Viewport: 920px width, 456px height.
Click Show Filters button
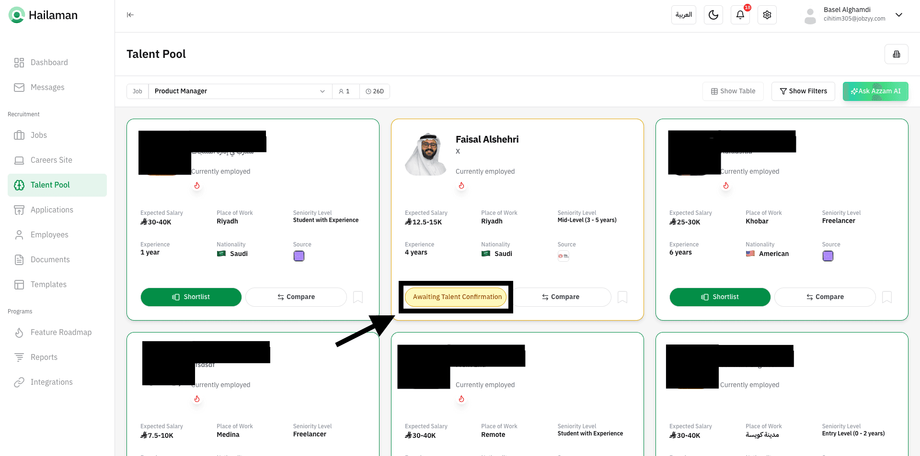point(803,91)
